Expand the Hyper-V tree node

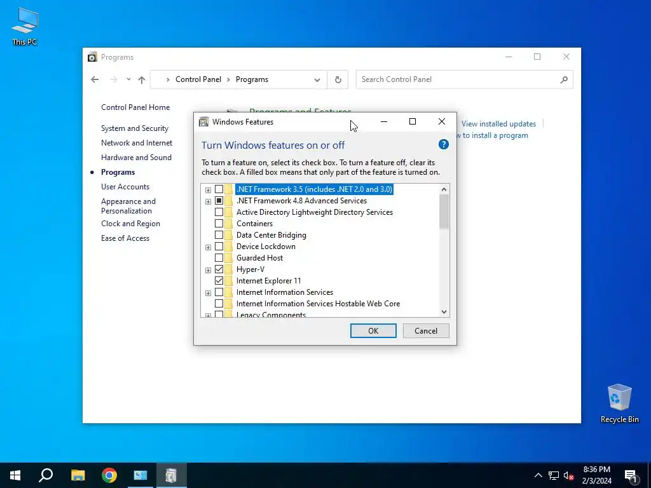point(208,270)
